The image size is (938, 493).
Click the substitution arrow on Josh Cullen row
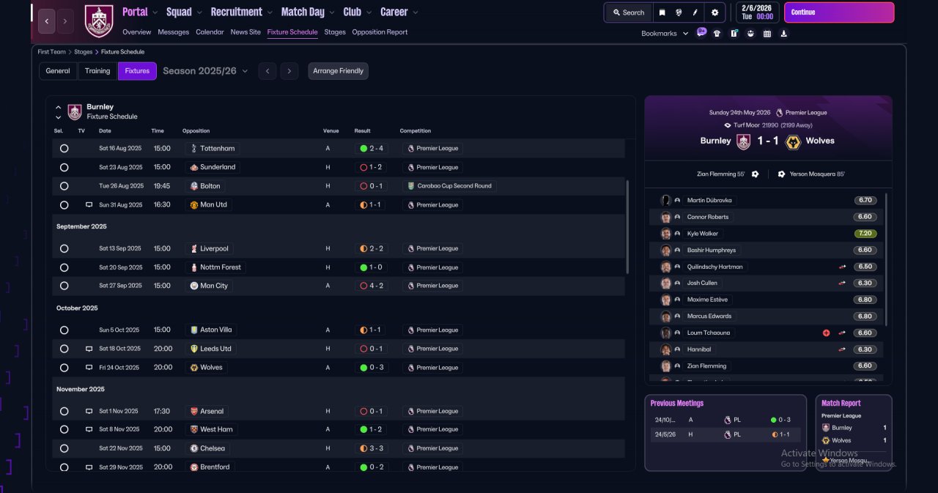point(842,283)
